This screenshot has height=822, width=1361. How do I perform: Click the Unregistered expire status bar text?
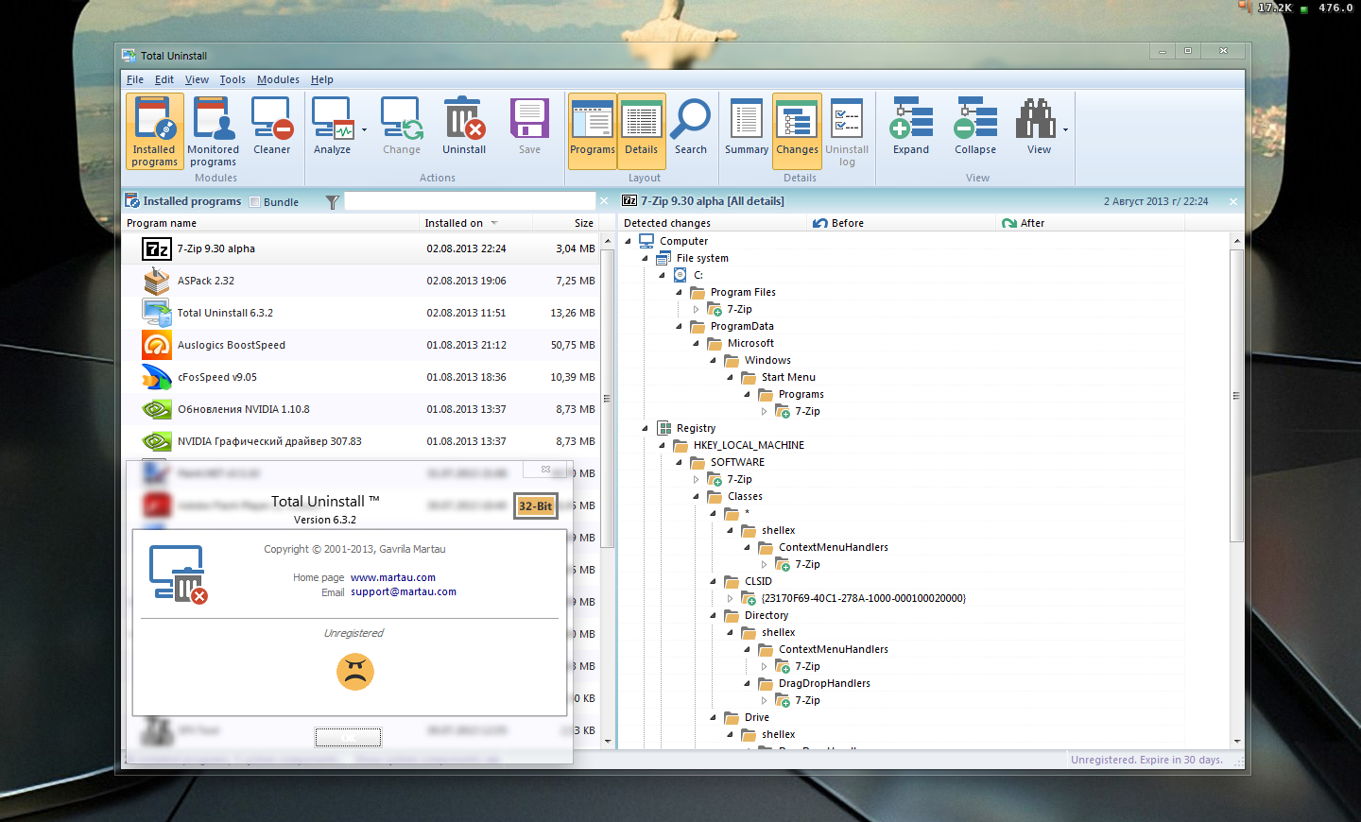click(1146, 760)
